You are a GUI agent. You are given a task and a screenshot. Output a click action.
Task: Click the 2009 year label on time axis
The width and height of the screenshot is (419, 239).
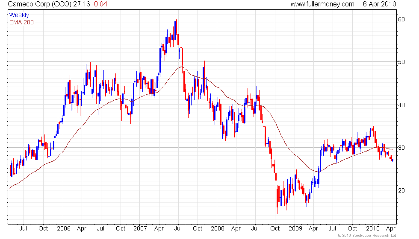tap(295, 228)
